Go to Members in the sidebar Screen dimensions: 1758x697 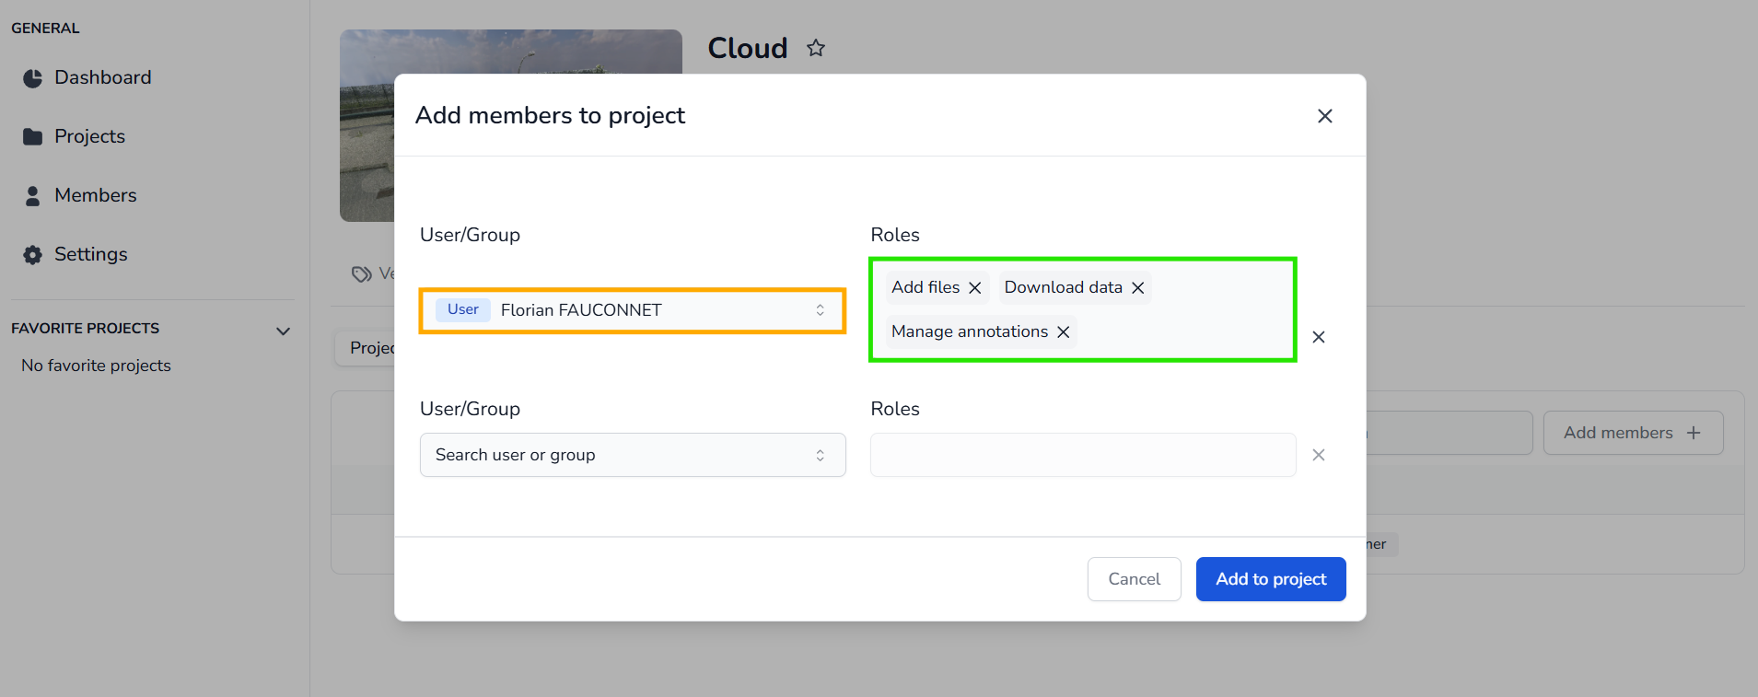95,195
